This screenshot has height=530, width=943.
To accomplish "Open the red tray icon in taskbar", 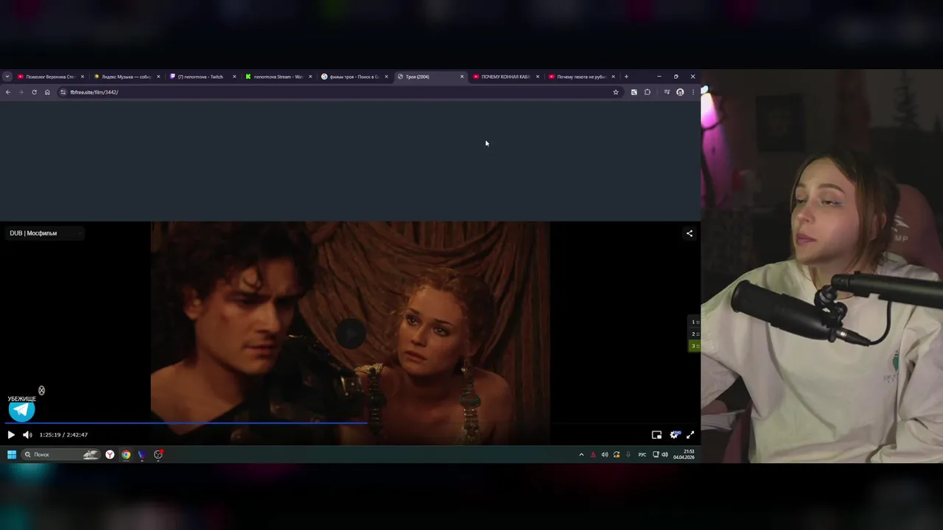I will [x=593, y=455].
